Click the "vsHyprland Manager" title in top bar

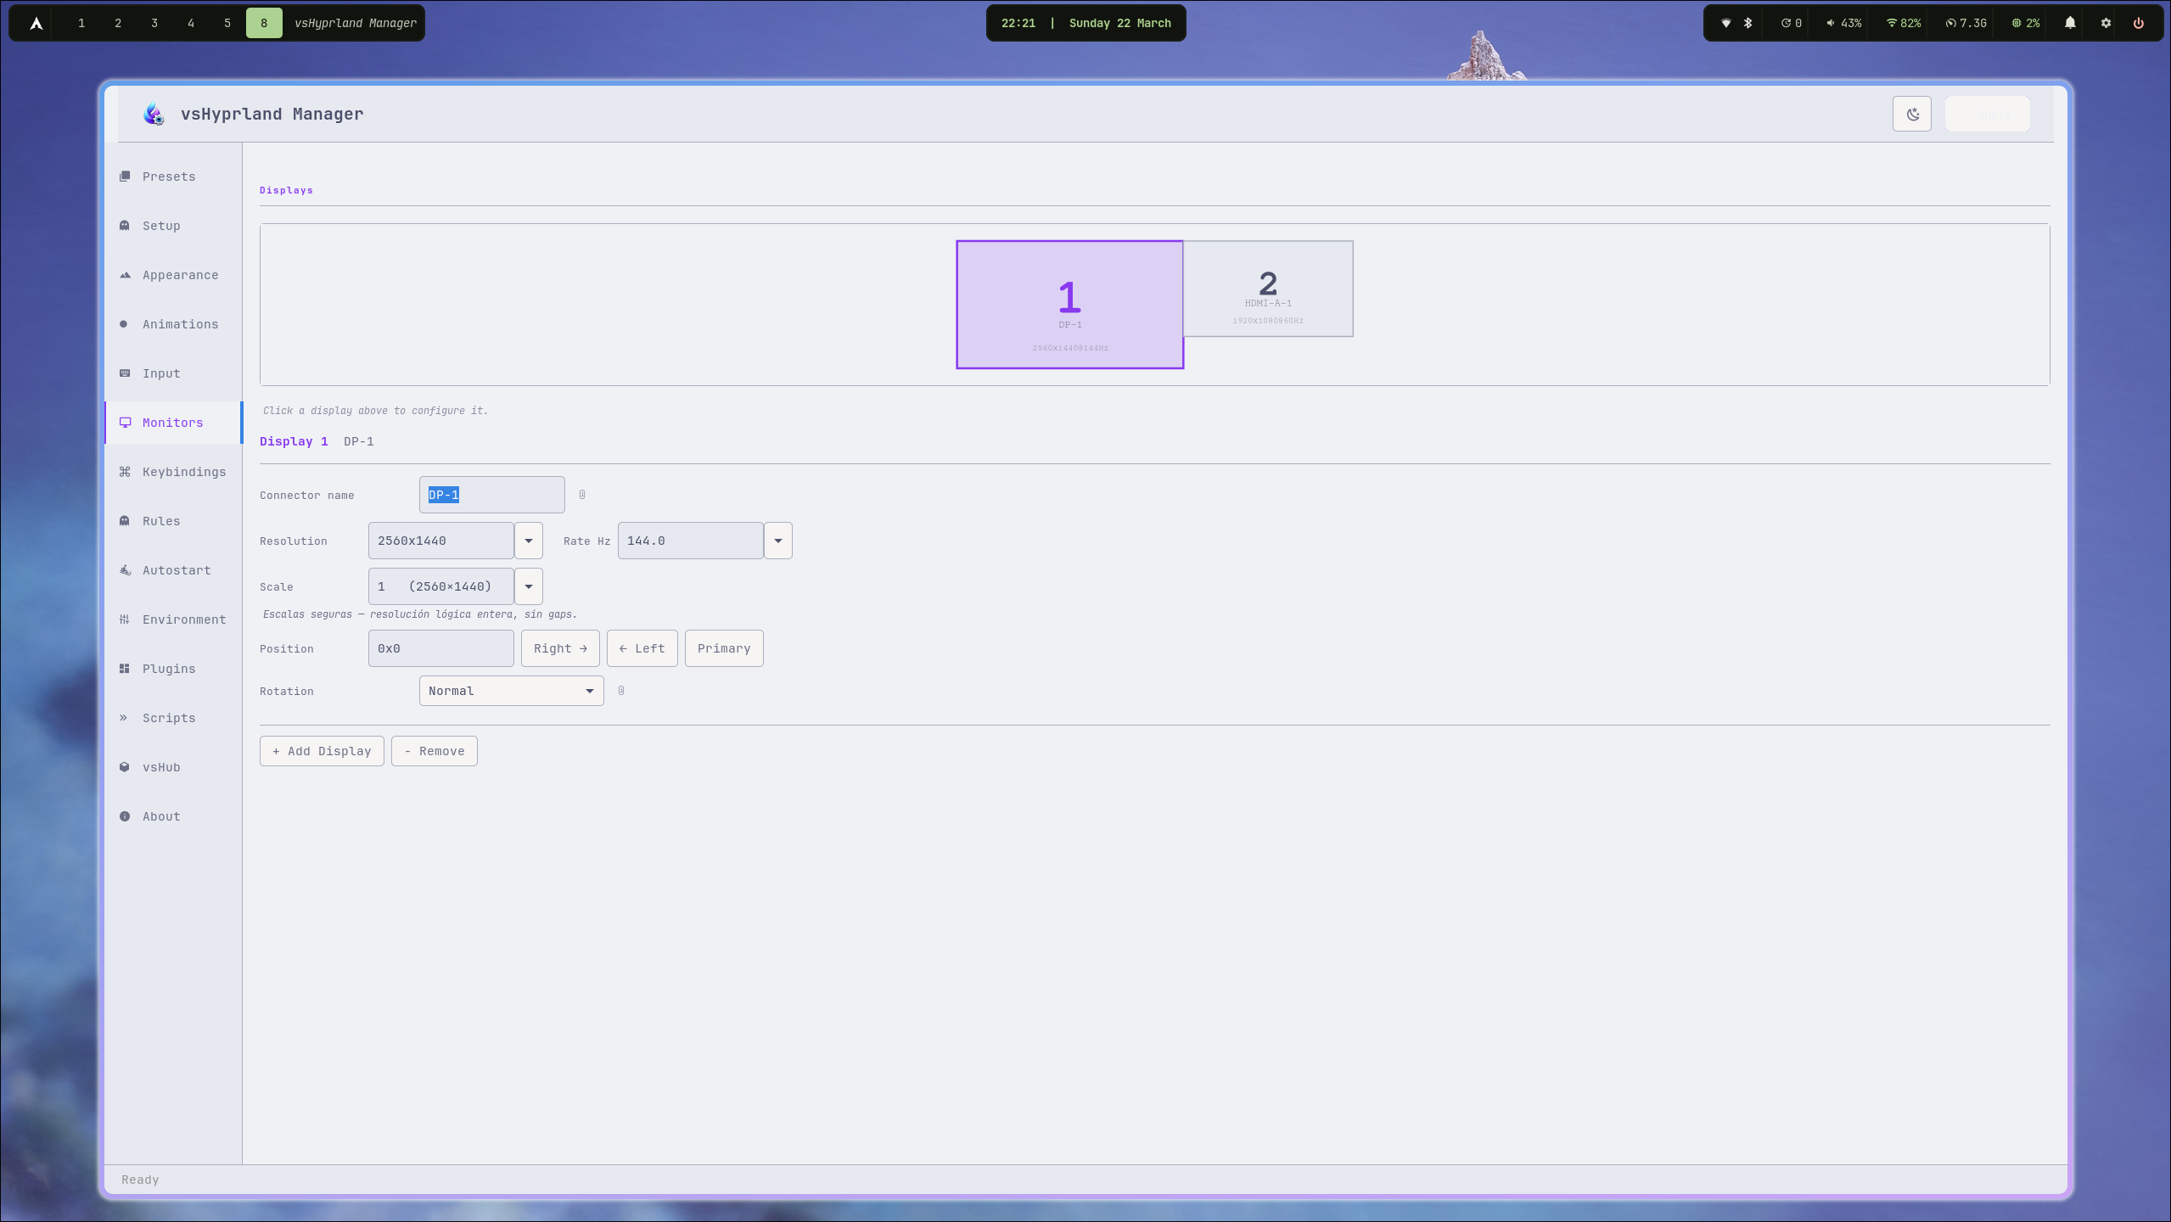coord(356,23)
